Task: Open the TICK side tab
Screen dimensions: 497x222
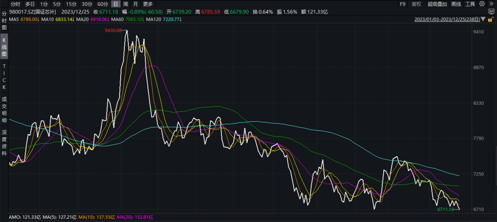Action: coord(4,76)
